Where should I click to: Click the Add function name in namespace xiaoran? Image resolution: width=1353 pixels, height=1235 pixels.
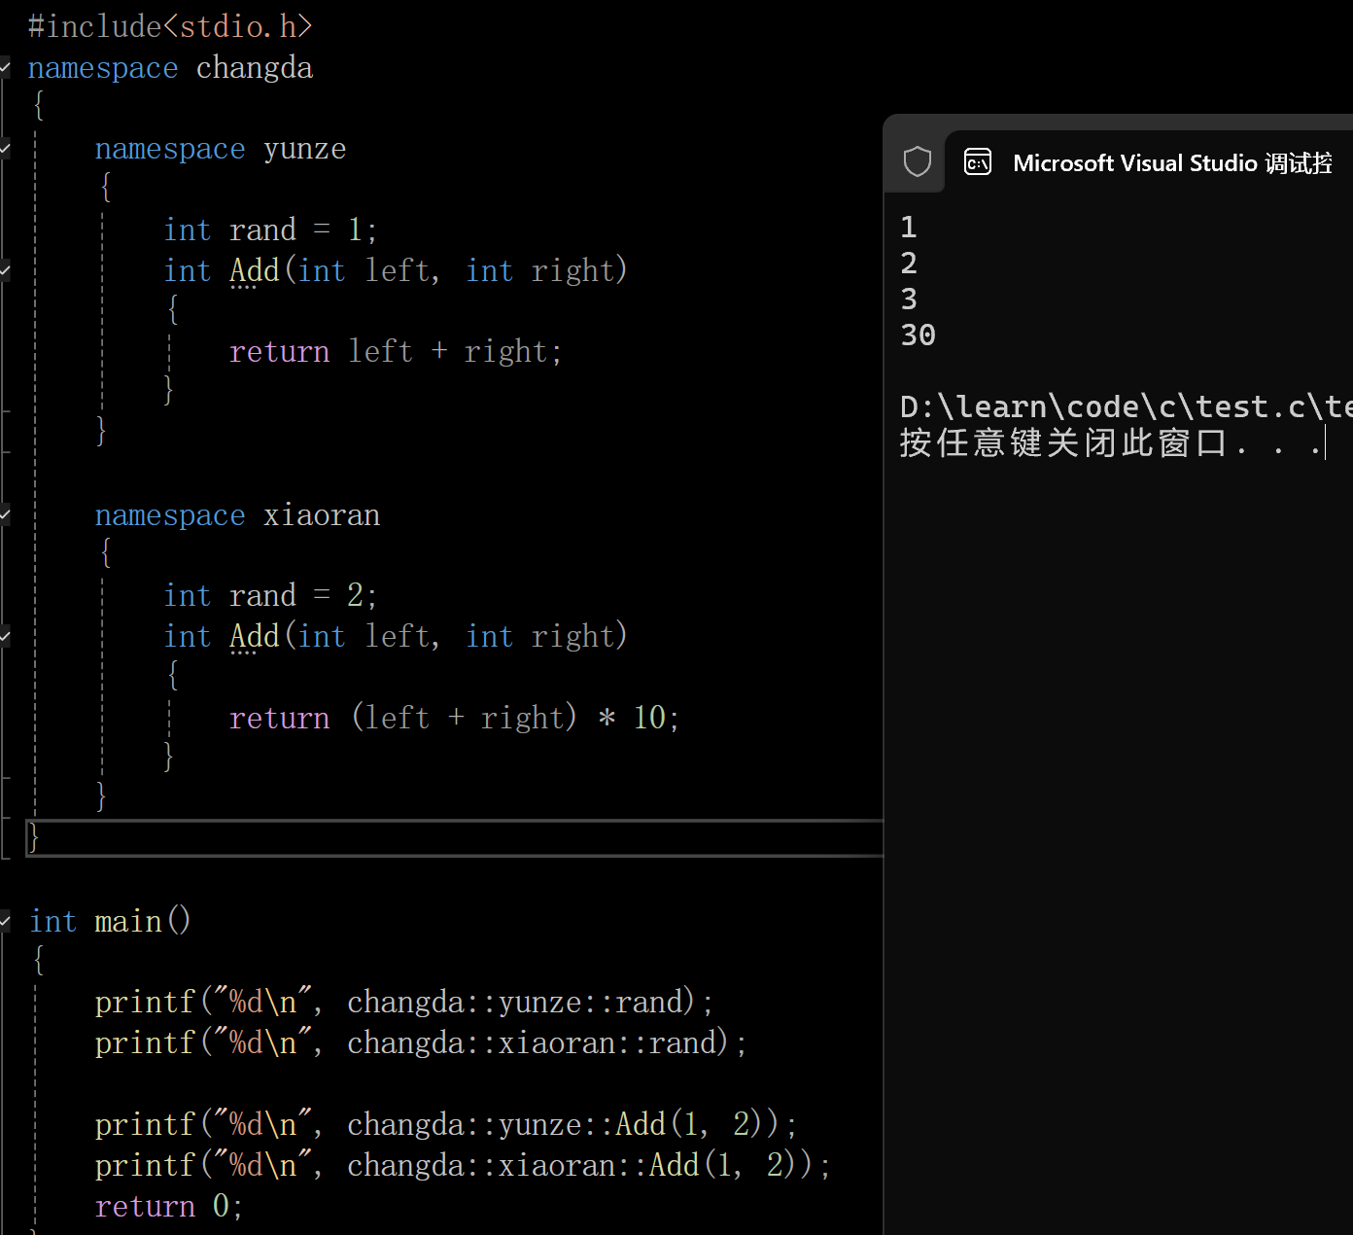(x=255, y=636)
